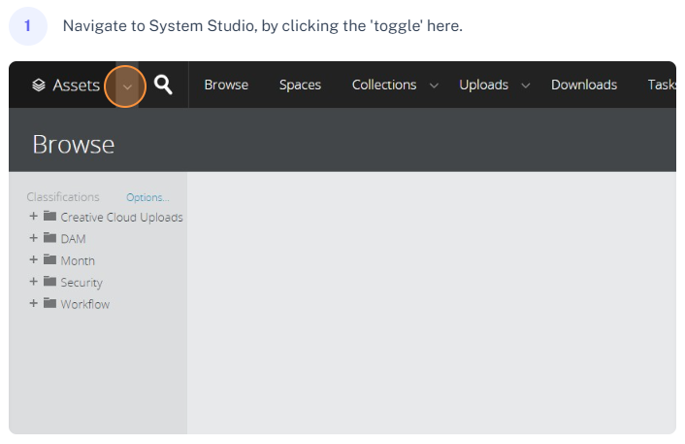Viewport: 685px width, 444px height.
Task: Go to the Browse menu item
Action: (x=226, y=85)
